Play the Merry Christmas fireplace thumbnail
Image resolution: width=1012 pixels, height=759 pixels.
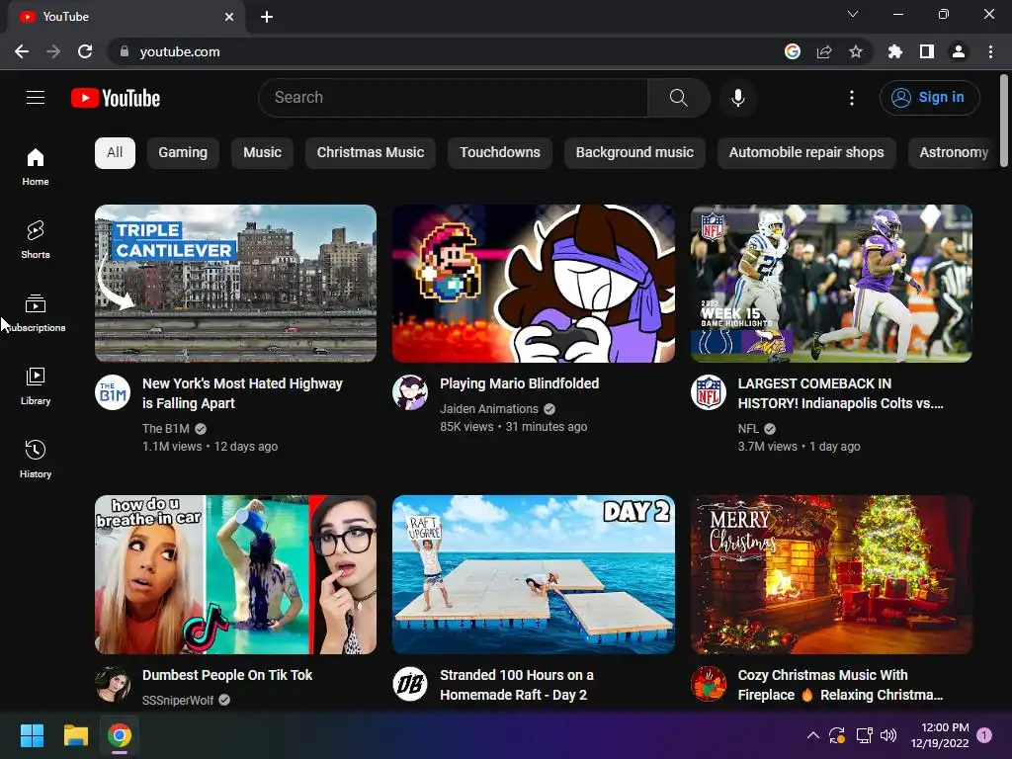(x=831, y=574)
